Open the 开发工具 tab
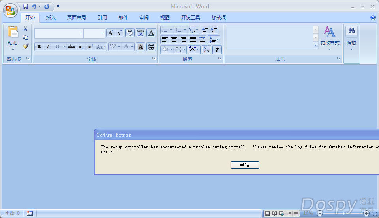 pos(190,18)
